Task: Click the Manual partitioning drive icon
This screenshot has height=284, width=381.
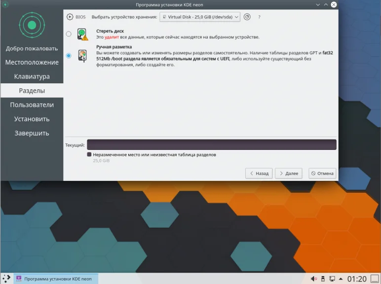Action: [x=82, y=56]
